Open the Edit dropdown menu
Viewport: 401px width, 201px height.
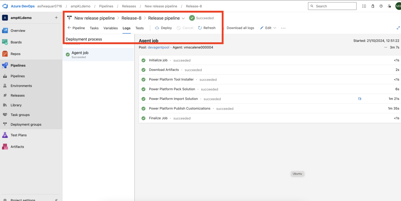[268, 28]
